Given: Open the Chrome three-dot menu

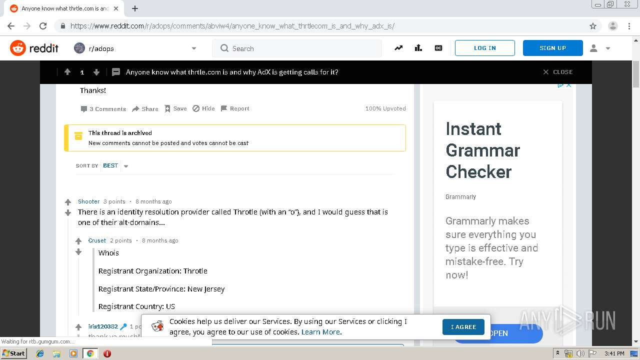Looking at the screenshot, I should pos(629,26).
